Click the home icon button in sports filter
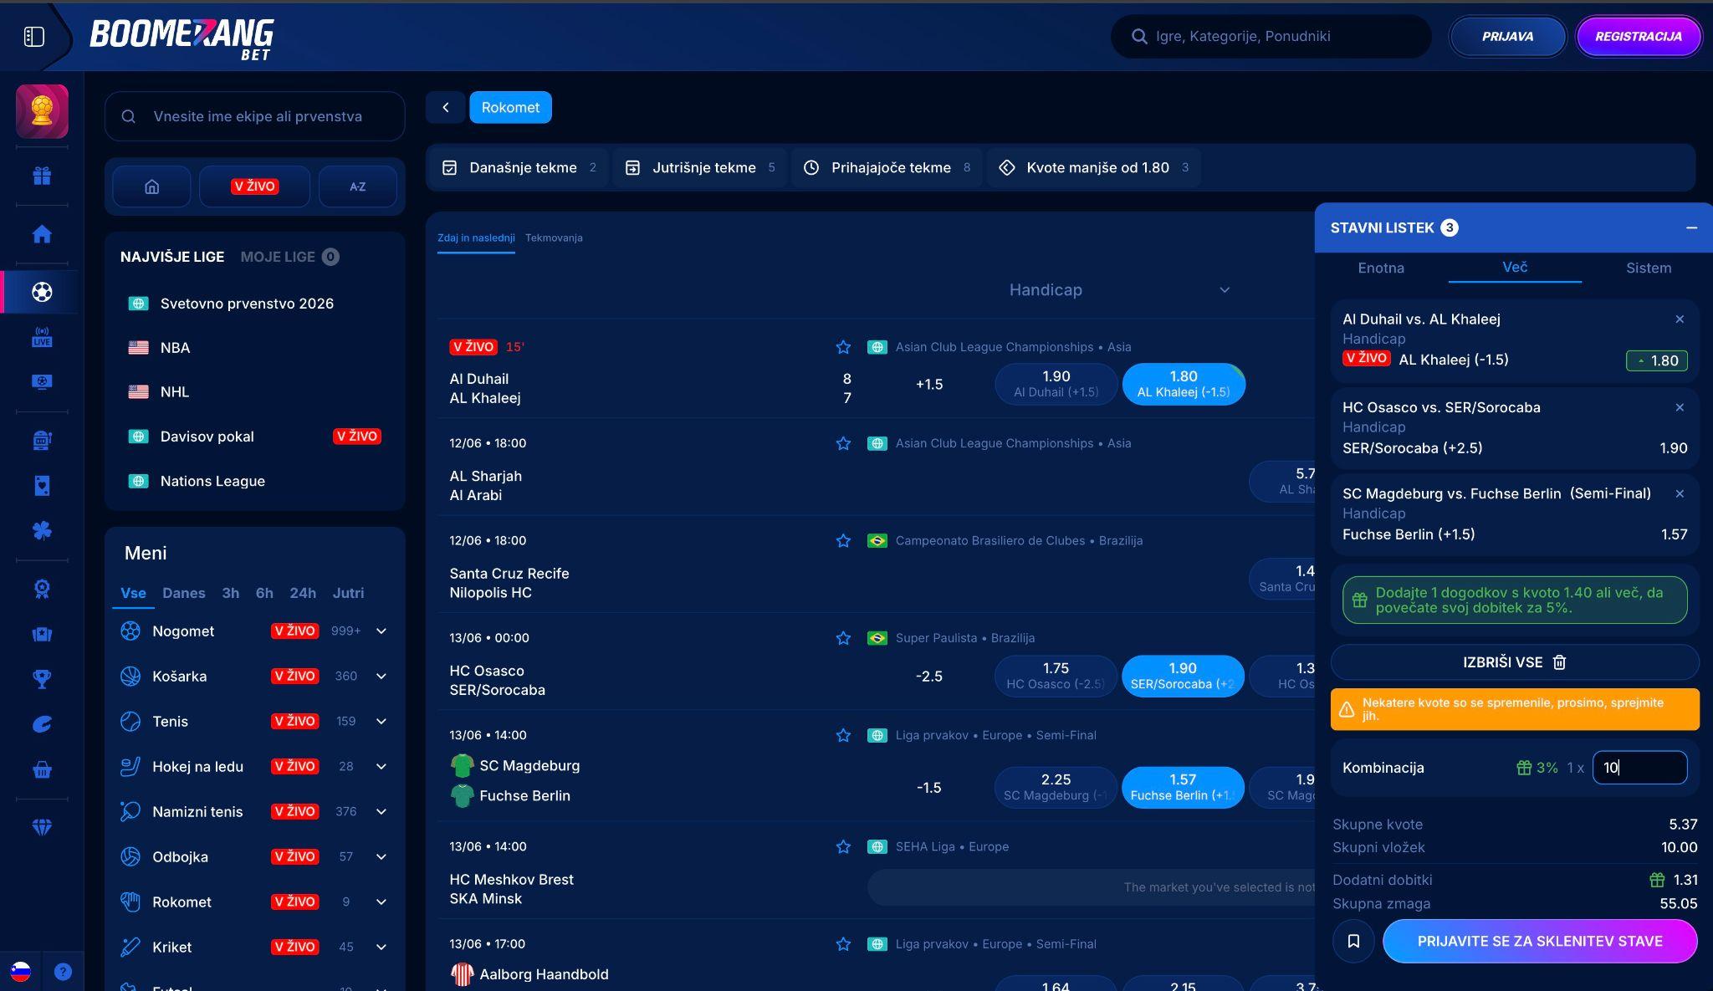Screen dimensions: 1713x991 click(x=151, y=186)
